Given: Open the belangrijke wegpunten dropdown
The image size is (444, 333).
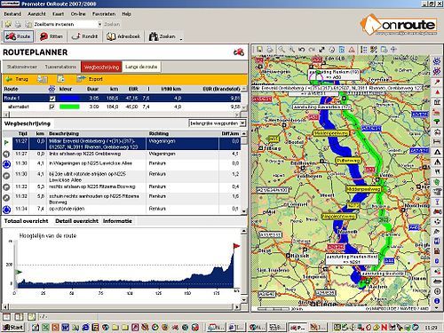Looking at the screenshot, I should (x=242, y=123).
